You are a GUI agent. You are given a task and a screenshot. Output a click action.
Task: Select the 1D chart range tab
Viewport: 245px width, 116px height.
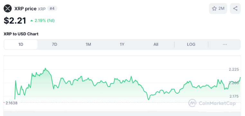(21, 44)
